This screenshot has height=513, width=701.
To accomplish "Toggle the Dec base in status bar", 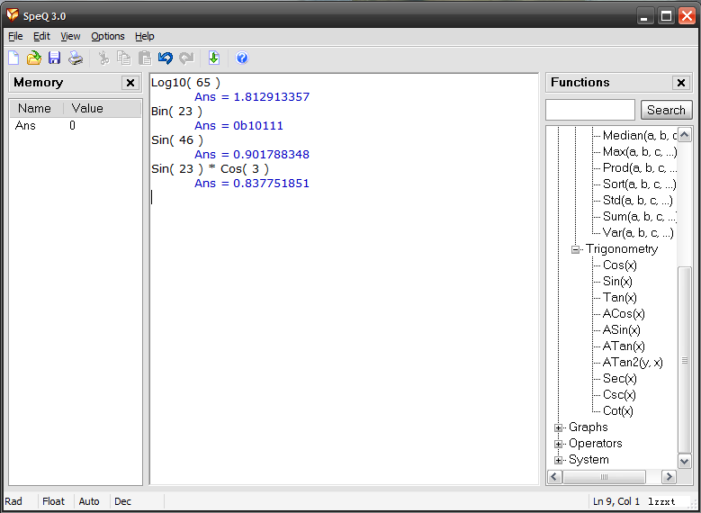I will [123, 502].
